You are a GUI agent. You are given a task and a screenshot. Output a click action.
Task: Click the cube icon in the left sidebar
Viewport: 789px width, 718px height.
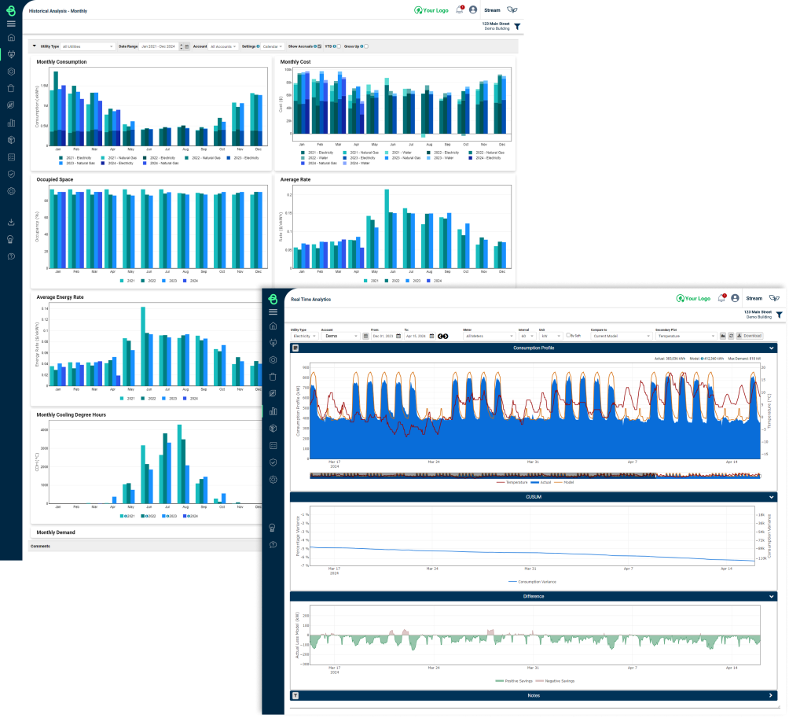[x=11, y=140]
